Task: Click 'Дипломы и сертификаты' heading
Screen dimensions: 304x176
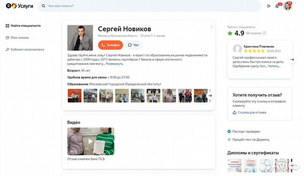Action: pyautogui.click(x=253, y=153)
